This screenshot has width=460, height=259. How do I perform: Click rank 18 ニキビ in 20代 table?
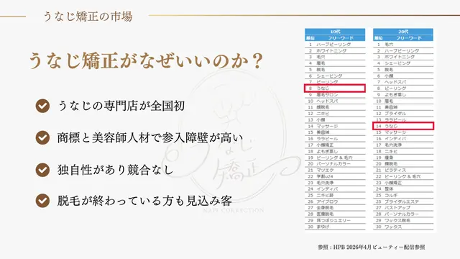pos(403,151)
